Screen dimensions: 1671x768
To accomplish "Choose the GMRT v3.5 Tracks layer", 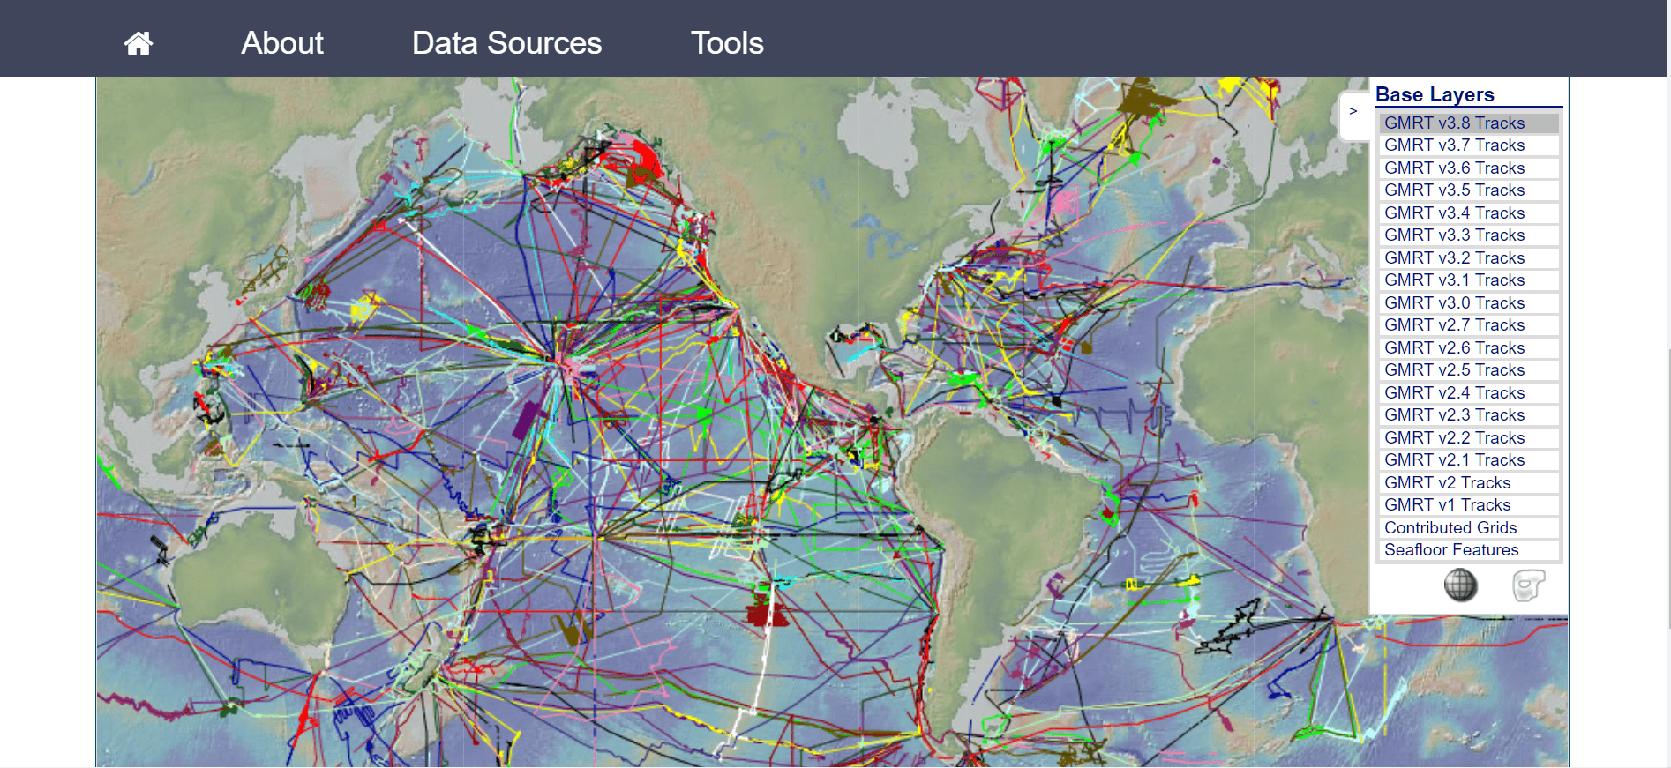I will coord(1454,190).
